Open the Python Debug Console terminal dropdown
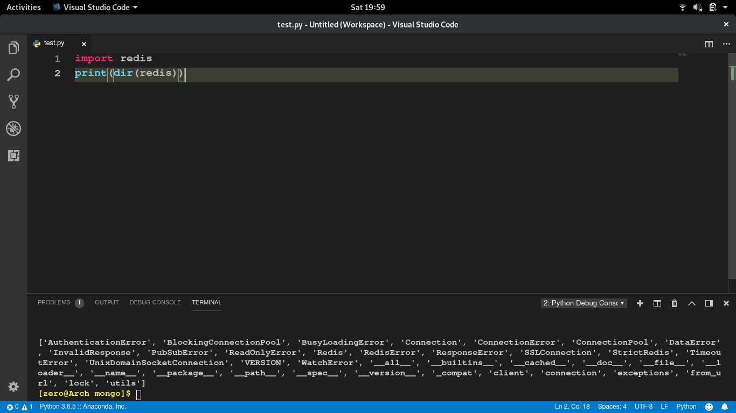Image resolution: width=736 pixels, height=413 pixels. click(x=584, y=303)
